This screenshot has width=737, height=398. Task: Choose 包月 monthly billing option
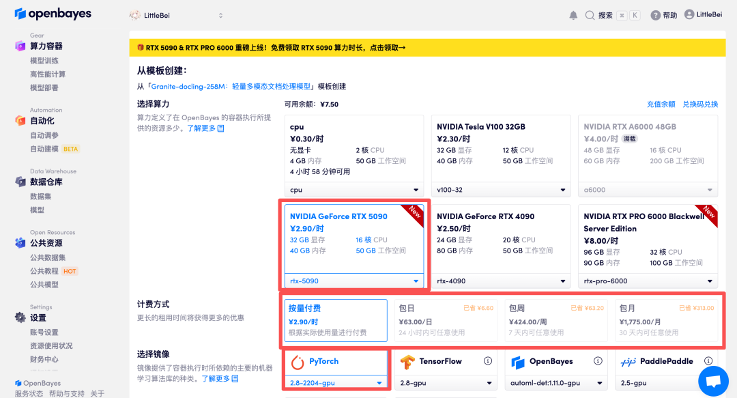[x=666, y=320]
